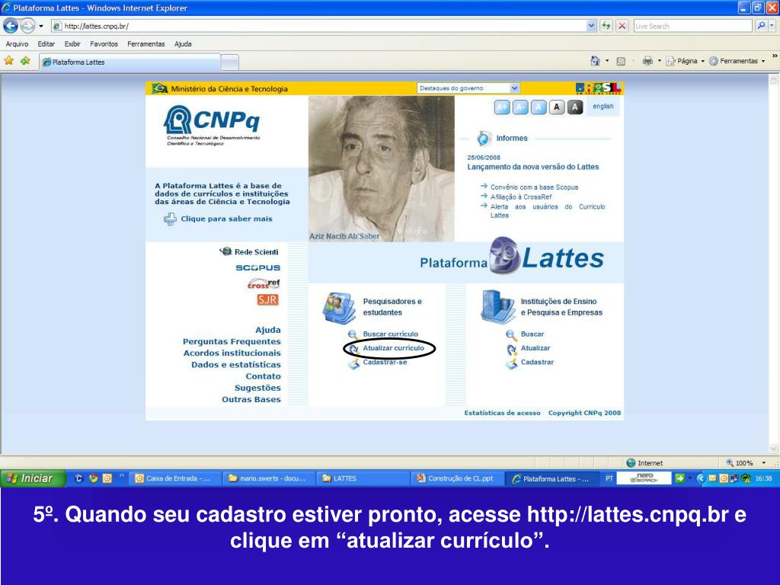Click the Atualizar currículo link
Image resolution: width=780 pixels, height=585 pixels.
point(393,348)
